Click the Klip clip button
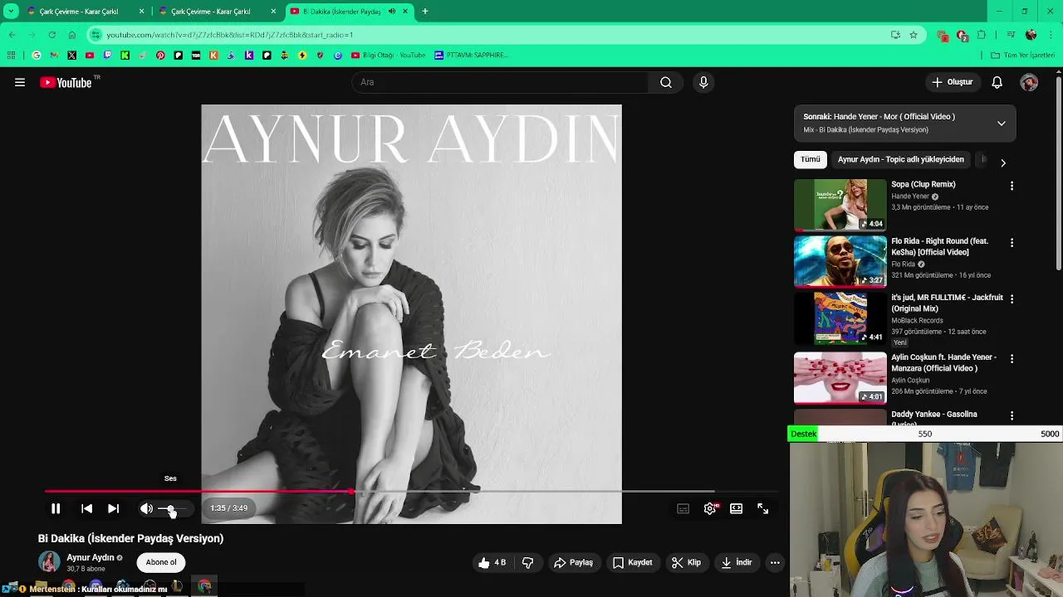Image resolution: width=1063 pixels, height=597 pixels. click(x=686, y=562)
